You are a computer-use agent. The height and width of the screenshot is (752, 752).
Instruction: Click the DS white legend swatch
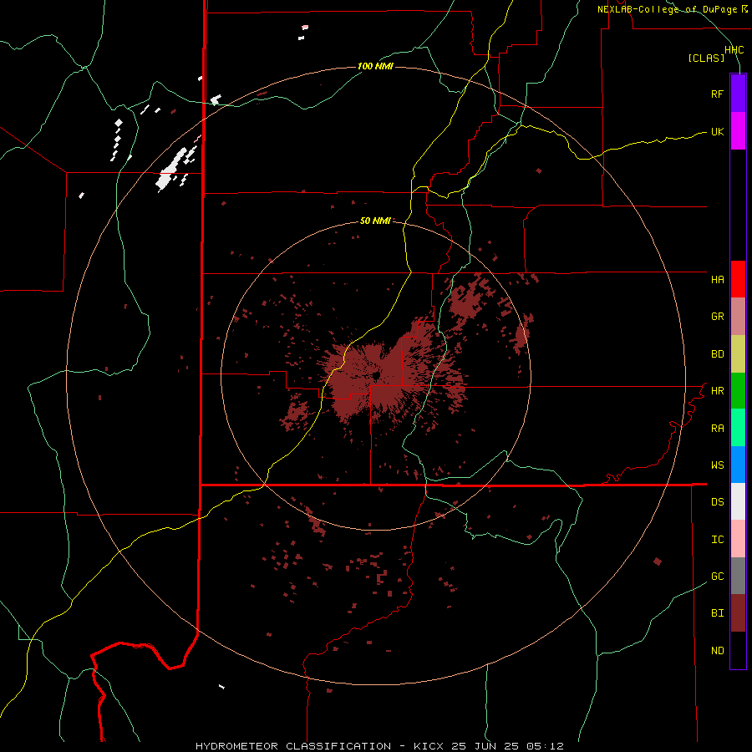tap(738, 501)
